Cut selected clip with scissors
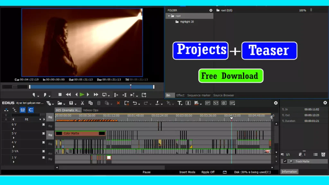 [83, 103]
